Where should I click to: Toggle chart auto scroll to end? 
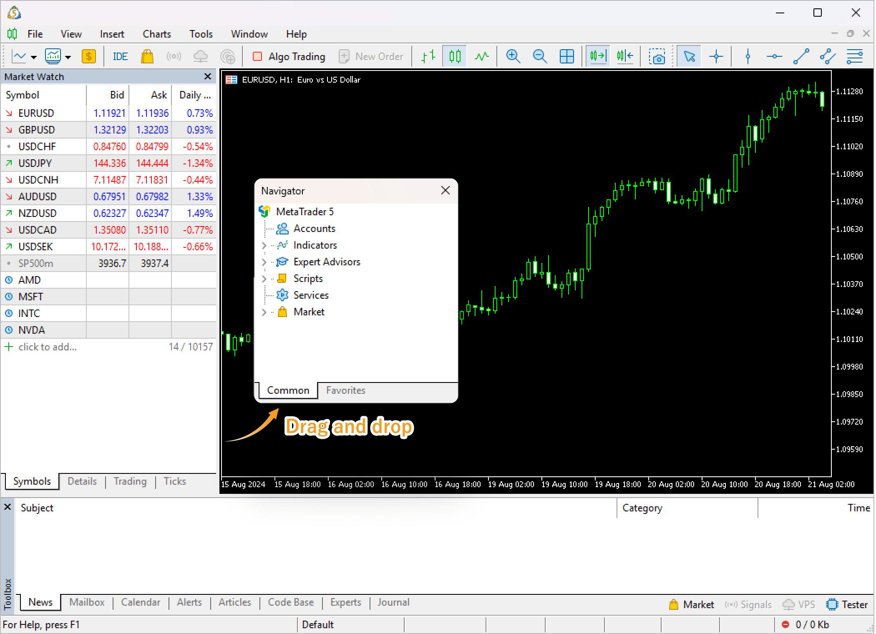[598, 56]
